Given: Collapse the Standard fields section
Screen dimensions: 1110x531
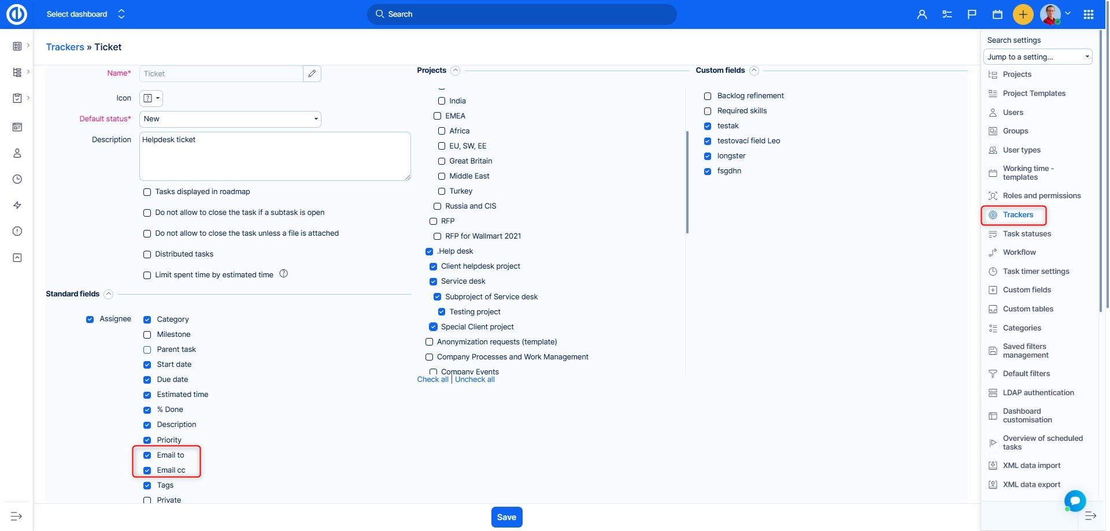Looking at the screenshot, I should pos(108,294).
